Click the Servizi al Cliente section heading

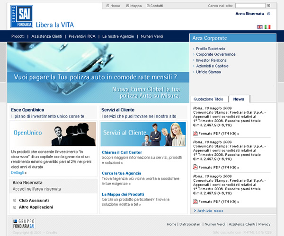coord(118,110)
